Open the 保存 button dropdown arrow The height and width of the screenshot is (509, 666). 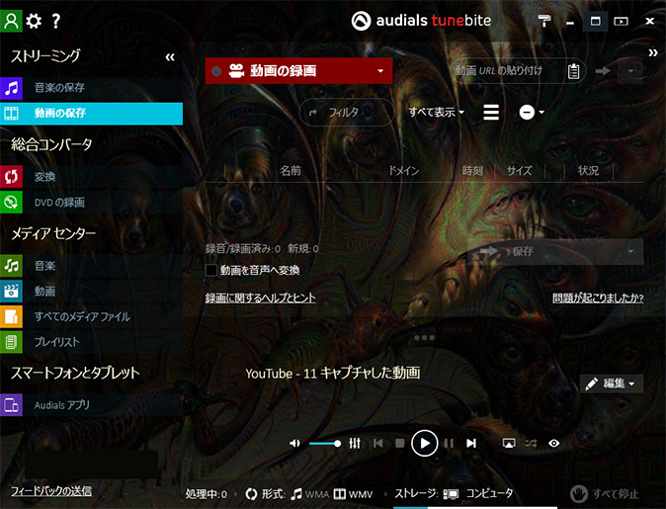630,252
